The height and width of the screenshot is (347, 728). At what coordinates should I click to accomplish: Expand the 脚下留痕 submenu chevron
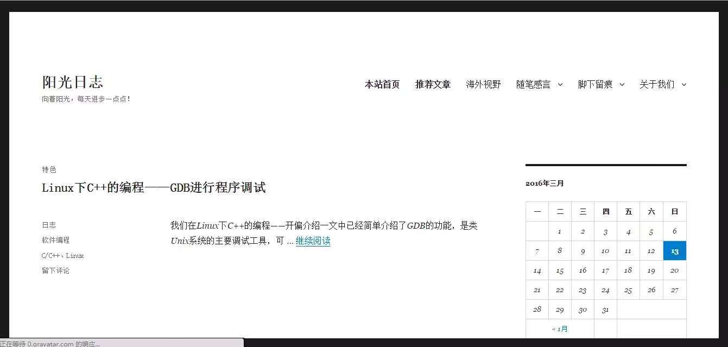[x=622, y=85]
